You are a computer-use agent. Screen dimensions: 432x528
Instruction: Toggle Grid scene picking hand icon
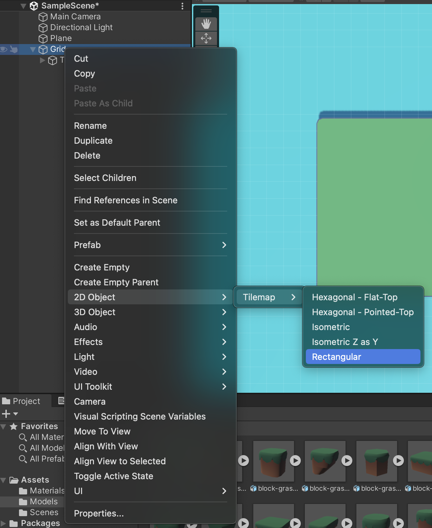14,49
